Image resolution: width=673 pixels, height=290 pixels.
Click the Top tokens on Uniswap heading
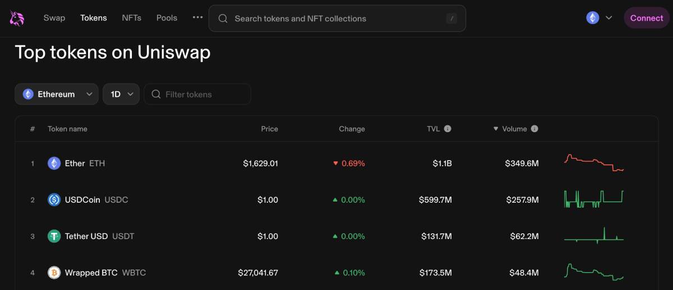113,52
